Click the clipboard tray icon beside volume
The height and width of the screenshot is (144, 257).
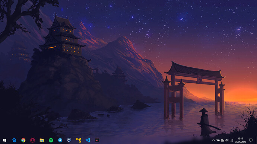point(222,140)
